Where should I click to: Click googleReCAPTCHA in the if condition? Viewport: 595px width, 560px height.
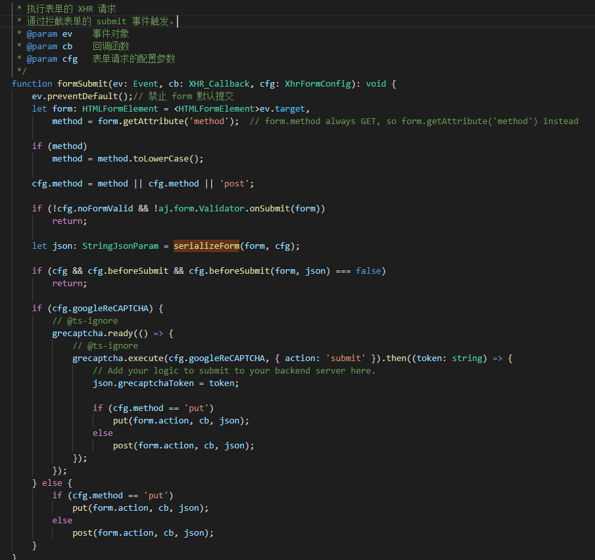pos(110,309)
